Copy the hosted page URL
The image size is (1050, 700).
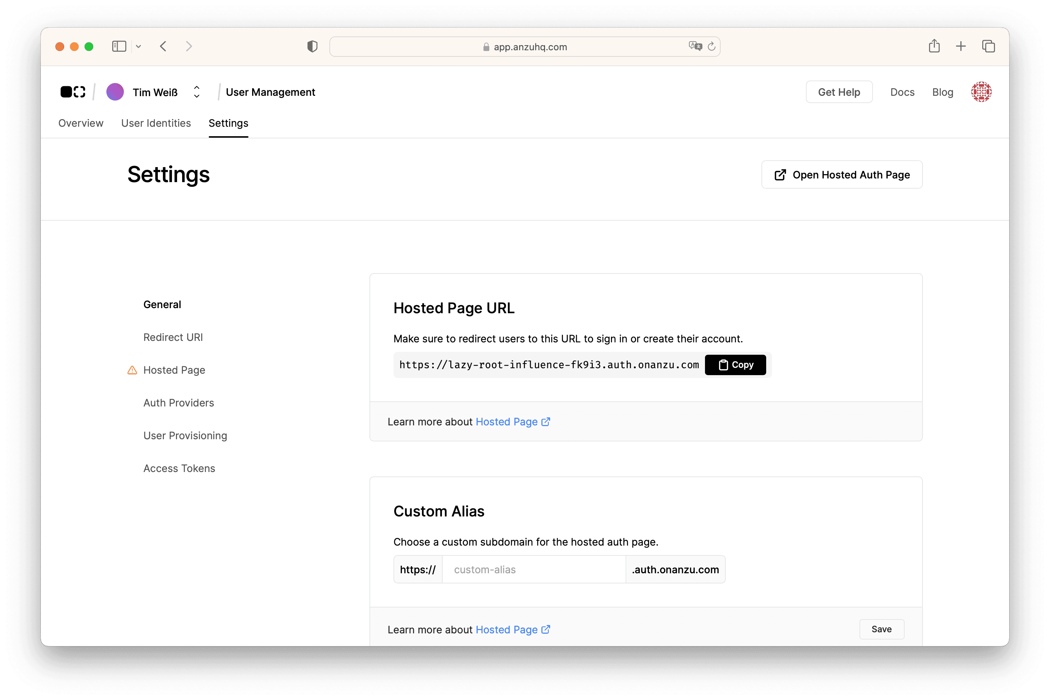pyautogui.click(x=735, y=365)
